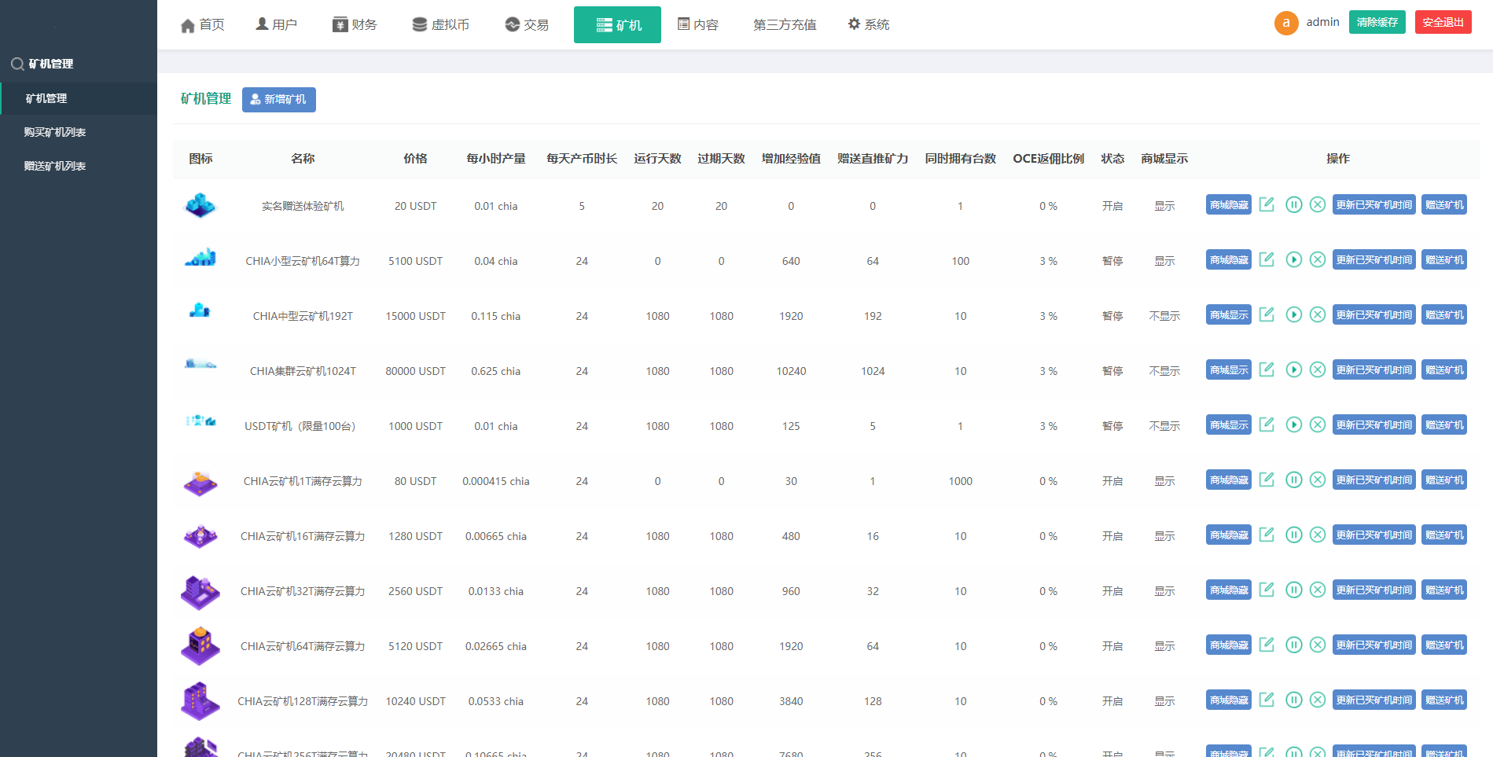The width and height of the screenshot is (1493, 757).
Task: Switch to the 交易 tab
Action: tap(526, 24)
